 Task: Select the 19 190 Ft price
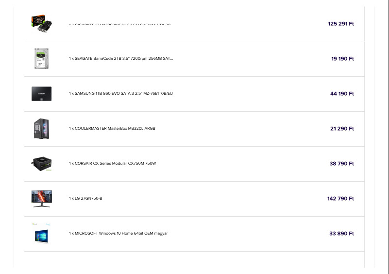click(342, 59)
